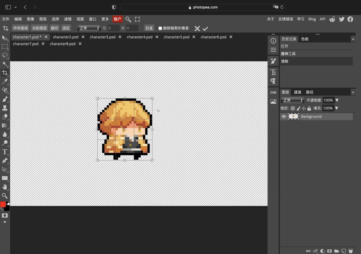Click the 账户 account button
The height and width of the screenshot is (254, 361).
117,19
